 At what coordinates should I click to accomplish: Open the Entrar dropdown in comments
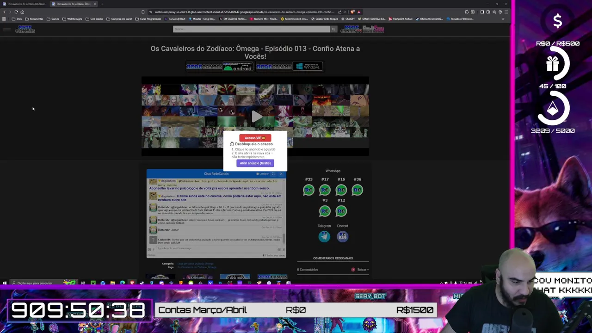point(362,270)
